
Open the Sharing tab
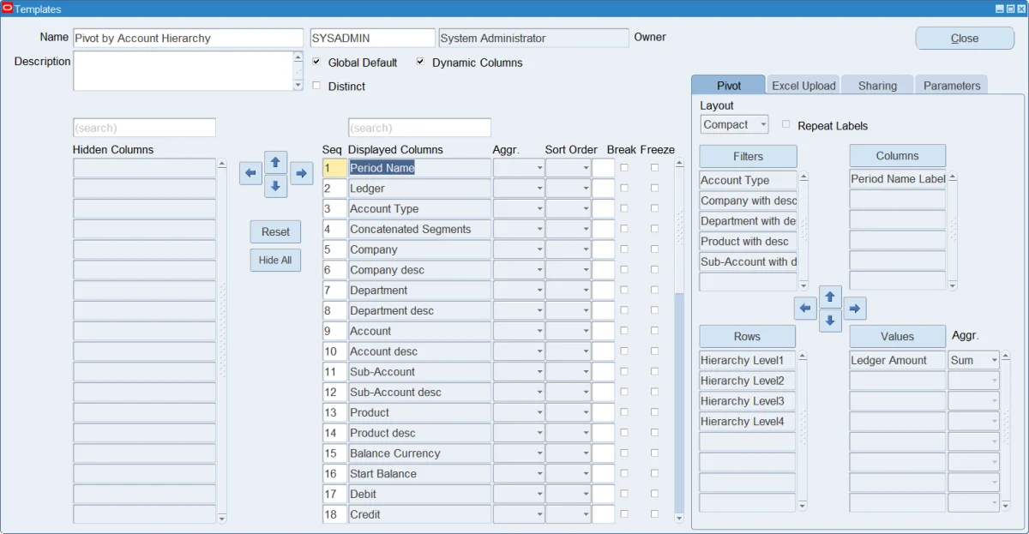coord(877,85)
